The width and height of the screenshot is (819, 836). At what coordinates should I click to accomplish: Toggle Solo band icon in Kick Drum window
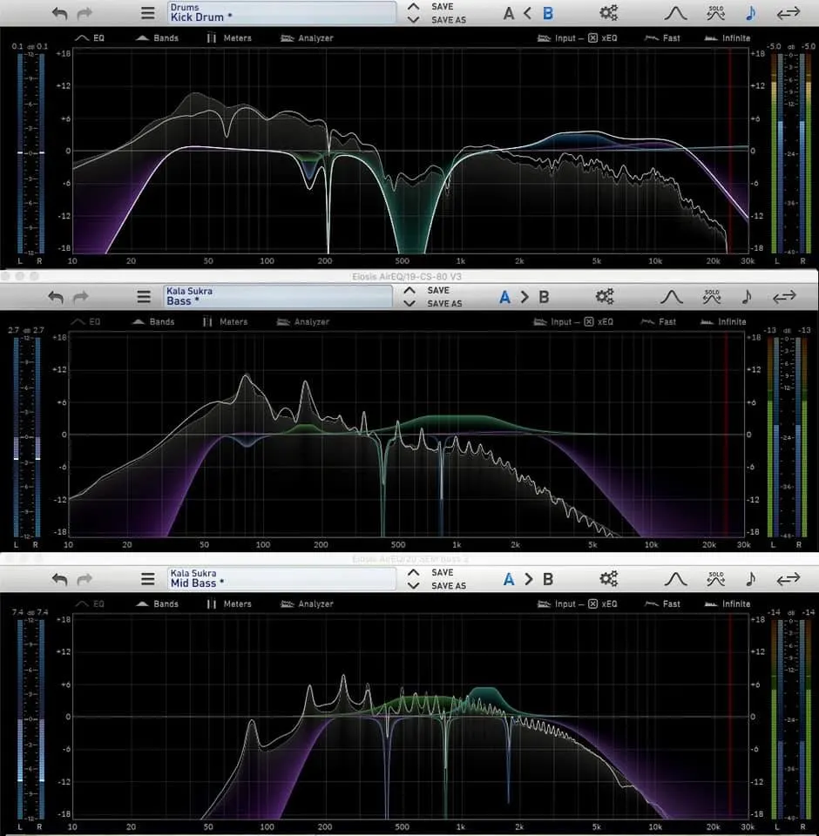pos(715,13)
